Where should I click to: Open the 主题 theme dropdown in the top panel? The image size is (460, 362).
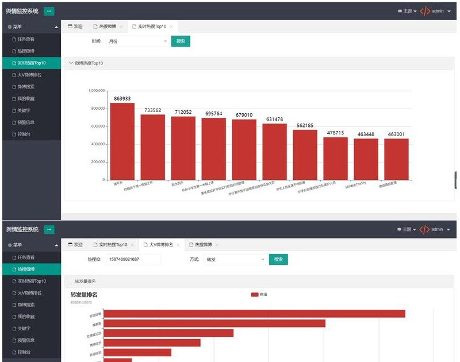coord(407,11)
